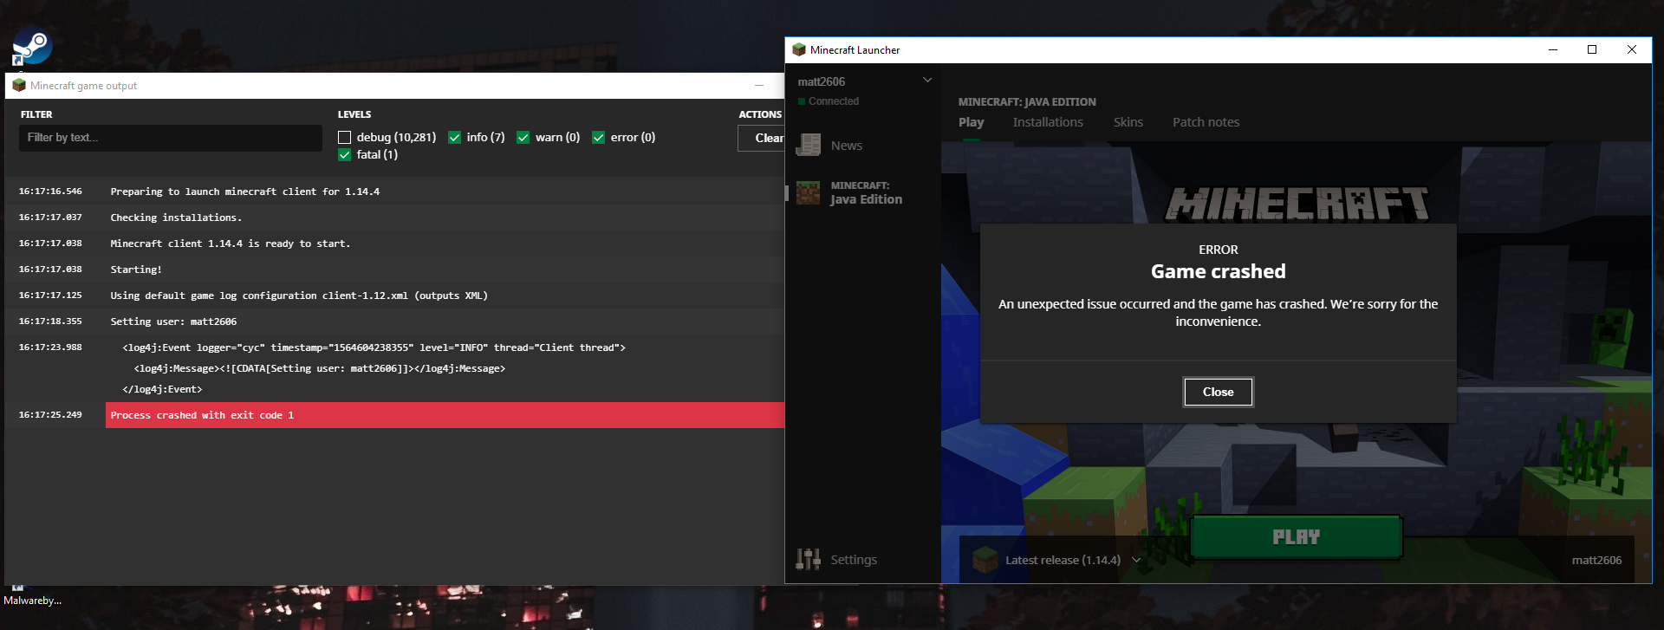Image resolution: width=1664 pixels, height=630 pixels.
Task: Select the 'Using default game log configuration' line
Action: [299, 296]
